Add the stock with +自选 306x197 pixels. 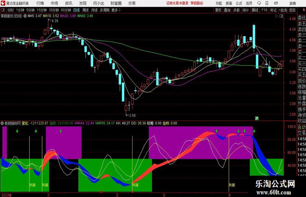[x=283, y=10]
